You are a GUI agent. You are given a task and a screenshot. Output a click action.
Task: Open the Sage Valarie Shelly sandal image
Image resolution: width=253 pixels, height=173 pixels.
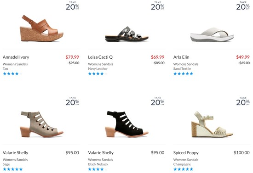tap(41, 124)
